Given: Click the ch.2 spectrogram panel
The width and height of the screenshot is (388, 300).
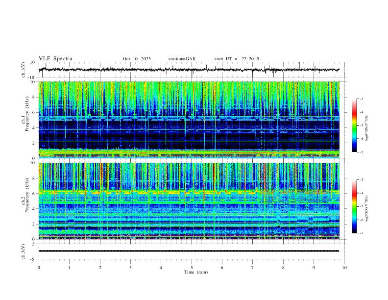Looking at the screenshot, I should pos(189,201).
